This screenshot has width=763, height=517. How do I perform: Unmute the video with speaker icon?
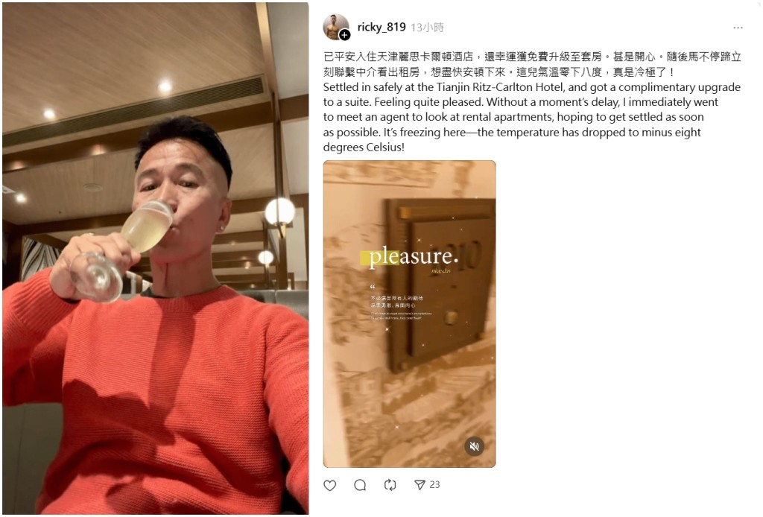point(474,446)
